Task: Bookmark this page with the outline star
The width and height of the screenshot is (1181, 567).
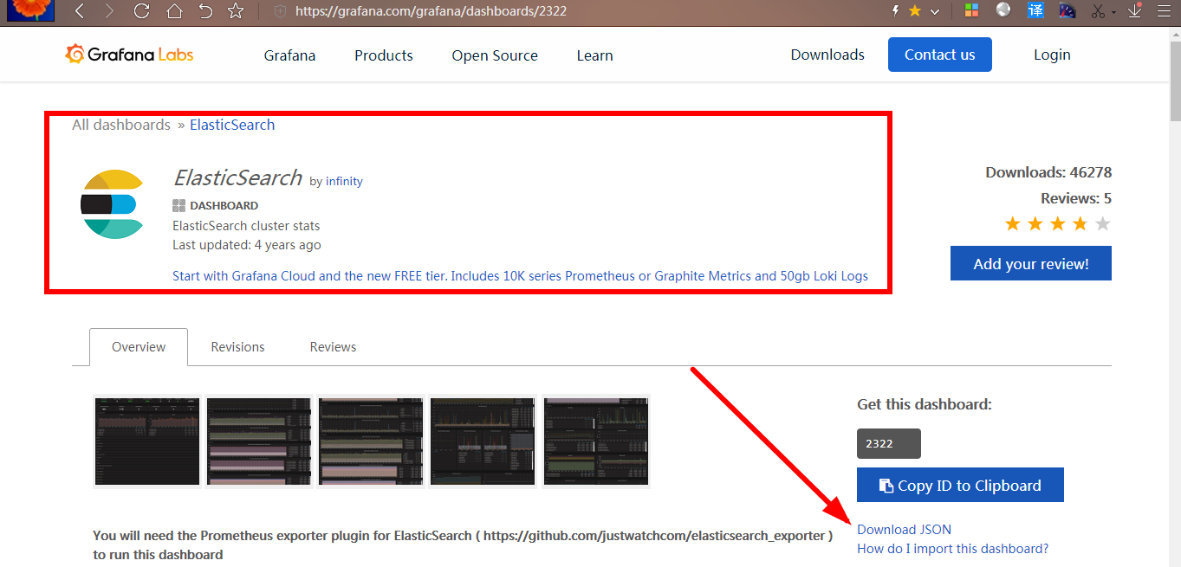Action: (x=235, y=11)
